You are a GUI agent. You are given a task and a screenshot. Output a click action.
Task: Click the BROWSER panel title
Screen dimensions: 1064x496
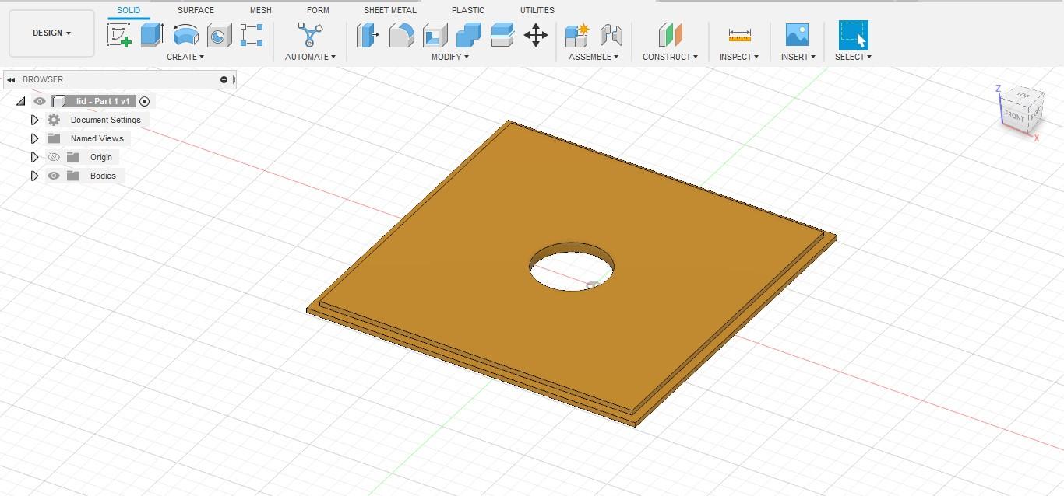point(43,79)
